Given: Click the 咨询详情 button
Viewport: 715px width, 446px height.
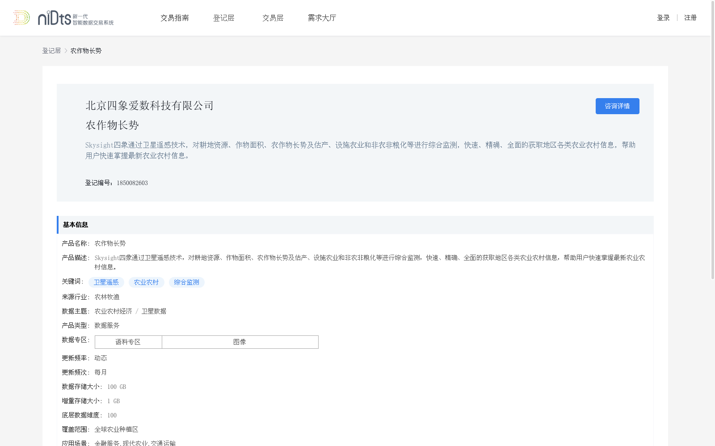Looking at the screenshot, I should pos(617,106).
